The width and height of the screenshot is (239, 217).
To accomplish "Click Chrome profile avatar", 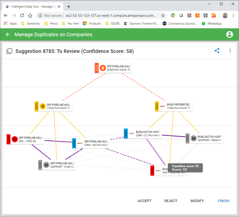I will (x=225, y=15).
